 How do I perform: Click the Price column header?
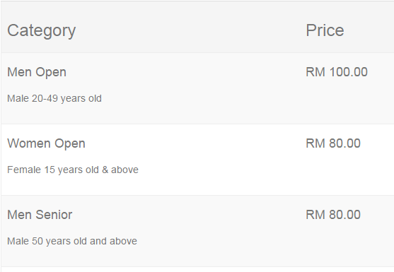[x=325, y=30]
